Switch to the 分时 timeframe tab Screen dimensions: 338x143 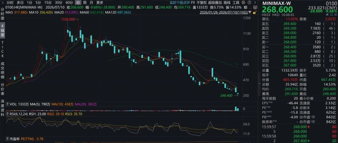10,2
